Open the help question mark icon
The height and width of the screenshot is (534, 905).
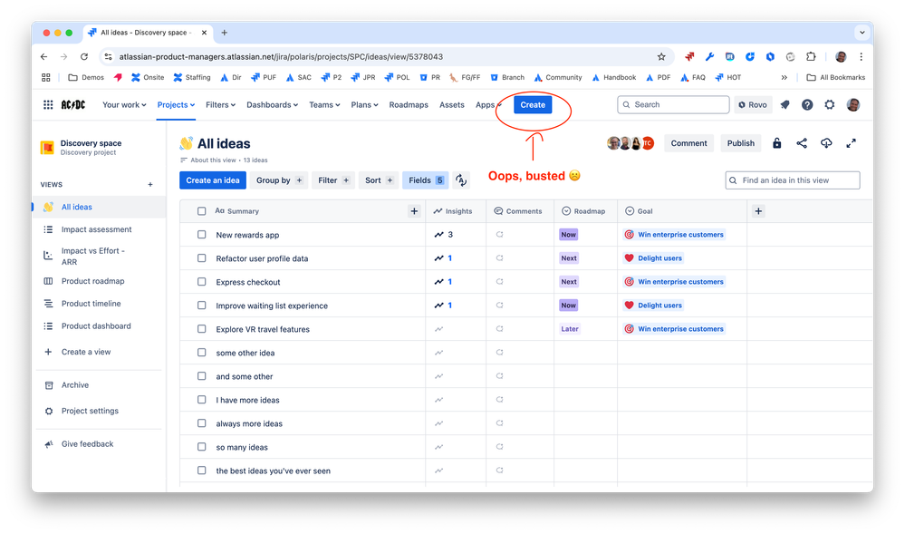(807, 104)
